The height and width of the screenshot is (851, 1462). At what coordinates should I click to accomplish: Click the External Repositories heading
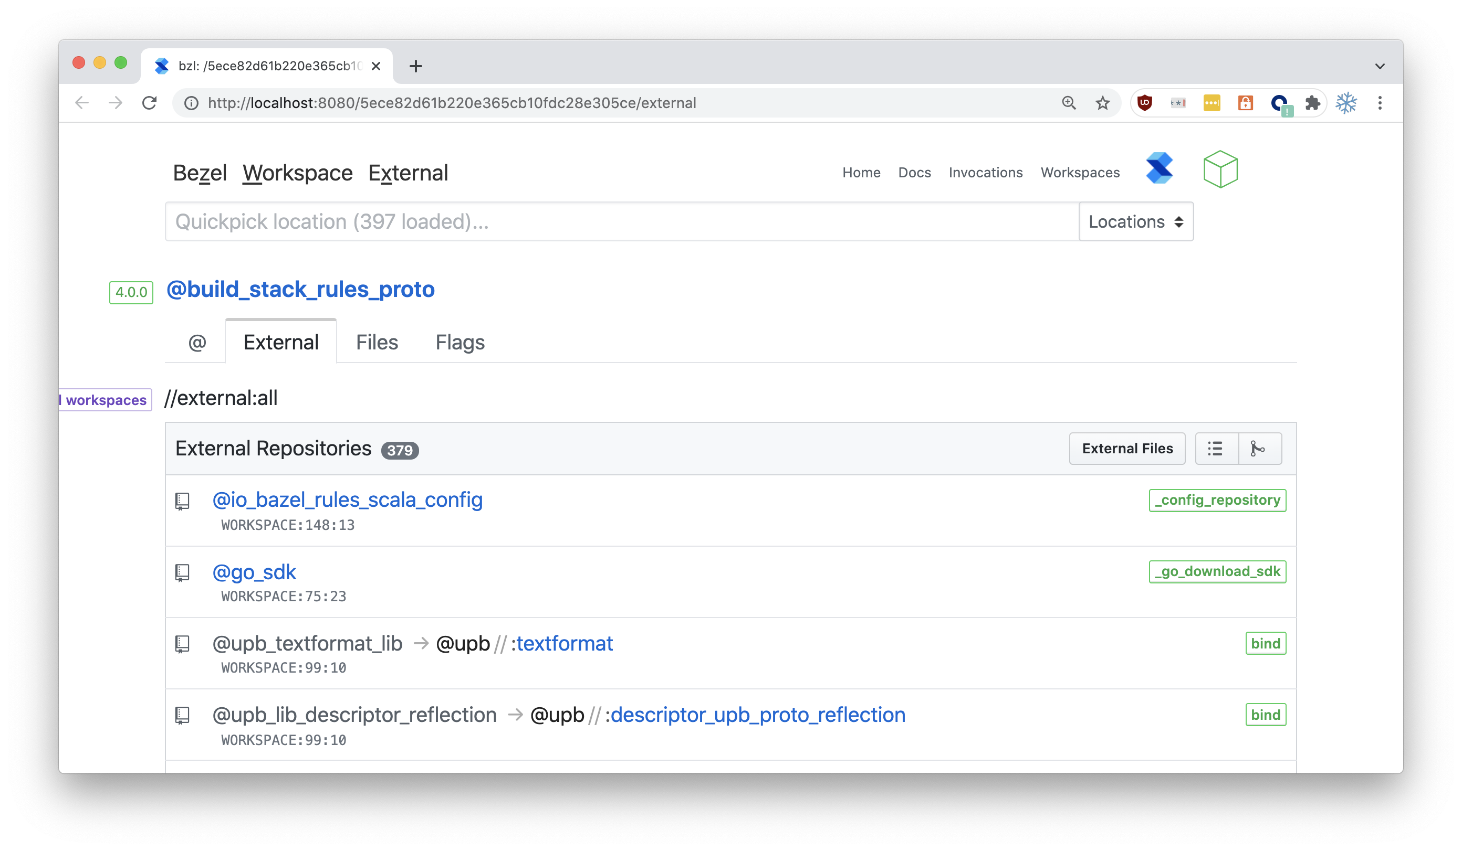[x=273, y=448]
